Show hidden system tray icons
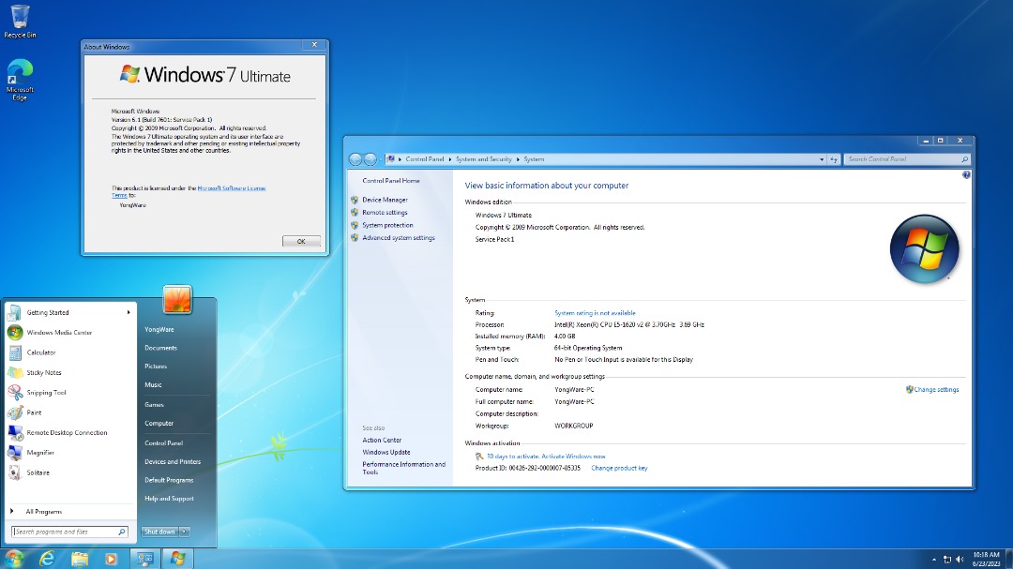This screenshot has height=569, width=1013. tap(933, 559)
